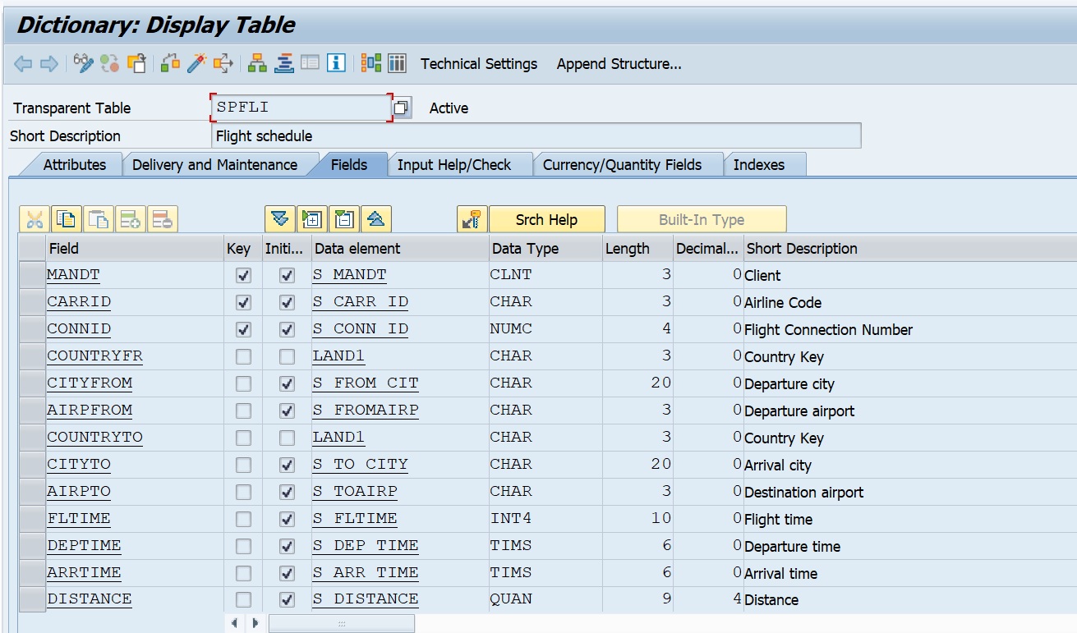Click into the Transparent Table name field SPFLI
The image size is (1077, 633).
point(301,108)
